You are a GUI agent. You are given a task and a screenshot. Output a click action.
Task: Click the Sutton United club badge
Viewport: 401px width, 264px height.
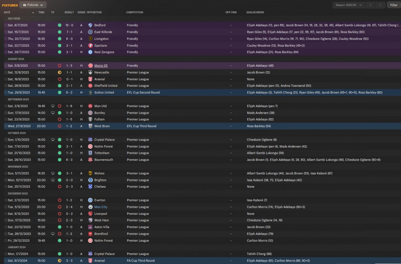90,92
